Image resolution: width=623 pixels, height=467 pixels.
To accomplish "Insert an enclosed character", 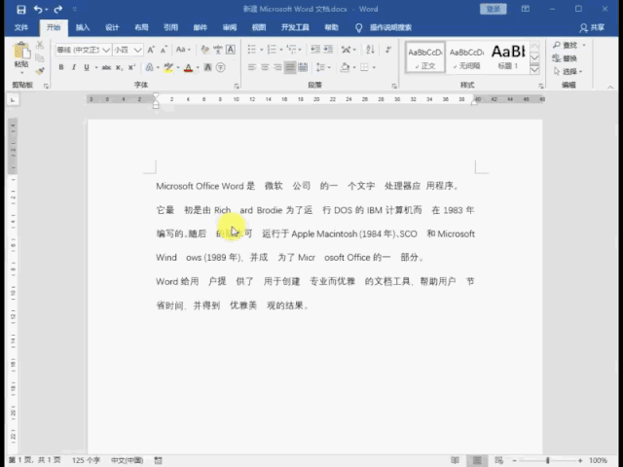I will click(x=221, y=67).
